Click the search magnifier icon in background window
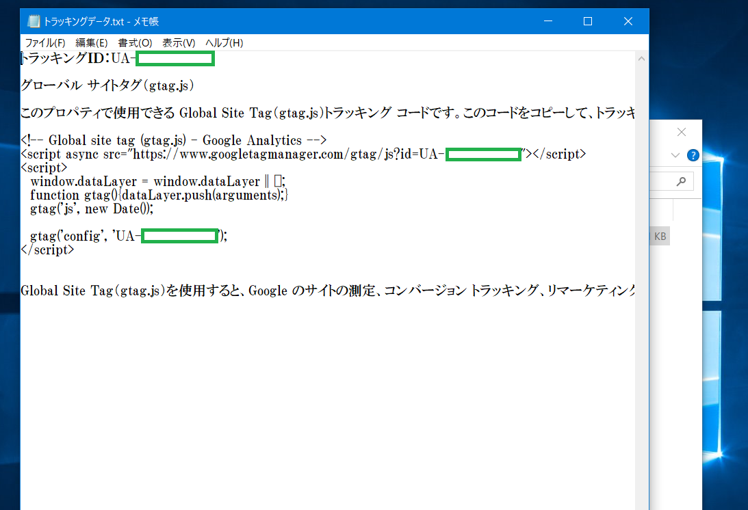Screen dimensions: 748x510 681,181
